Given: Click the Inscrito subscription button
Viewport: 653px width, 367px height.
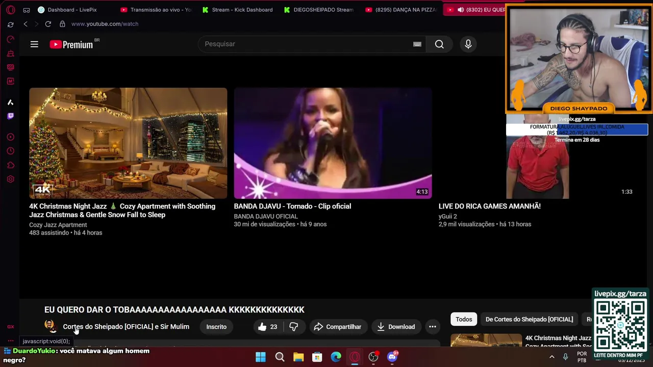Looking at the screenshot, I should (x=216, y=327).
